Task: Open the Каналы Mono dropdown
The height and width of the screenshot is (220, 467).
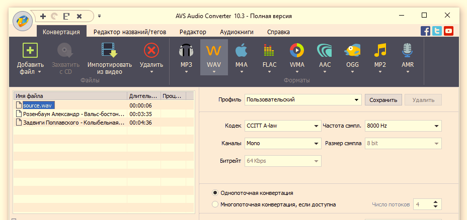Action: (x=283, y=143)
